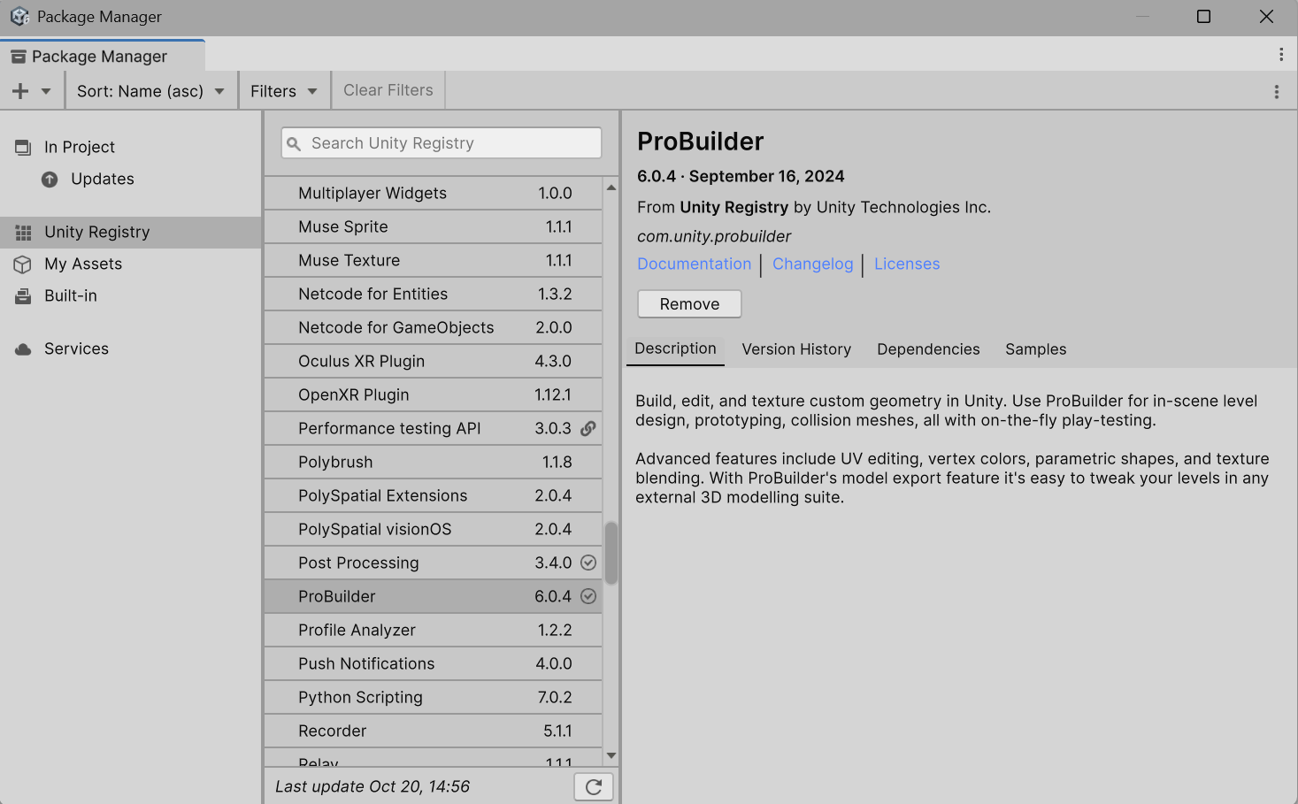Select the Profile Analyzer package

pyautogui.click(x=433, y=630)
